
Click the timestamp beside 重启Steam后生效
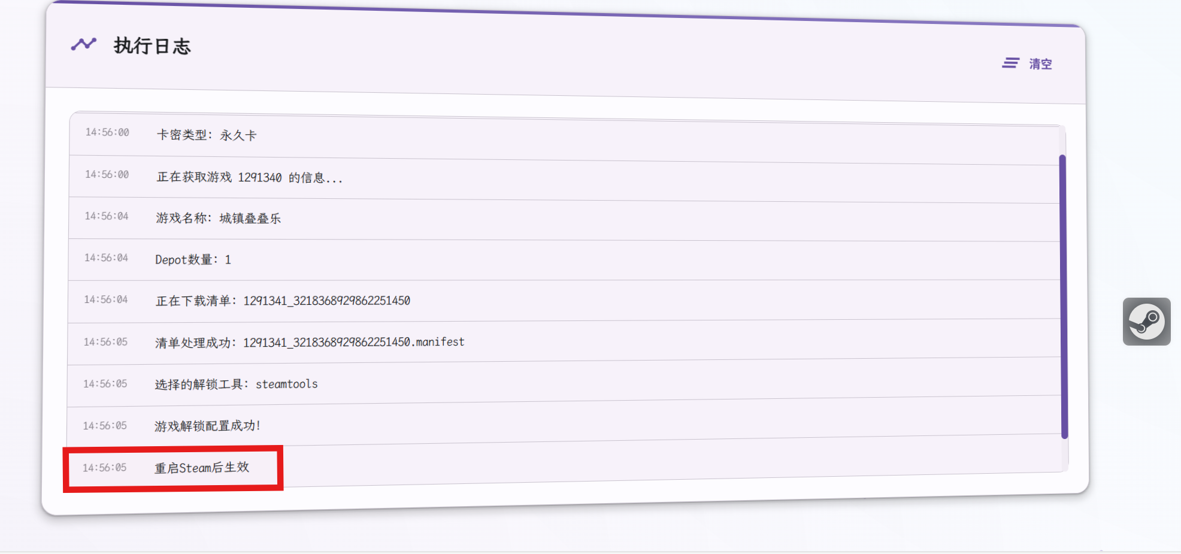click(x=104, y=468)
